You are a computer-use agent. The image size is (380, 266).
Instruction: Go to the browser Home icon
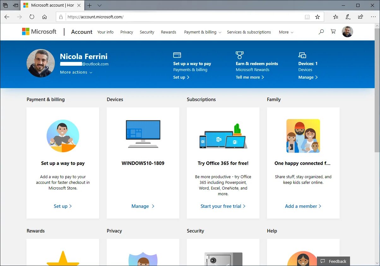(x=45, y=17)
